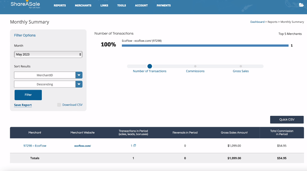
Task: Select the MerchantID sort field
Action: (x=45, y=75)
